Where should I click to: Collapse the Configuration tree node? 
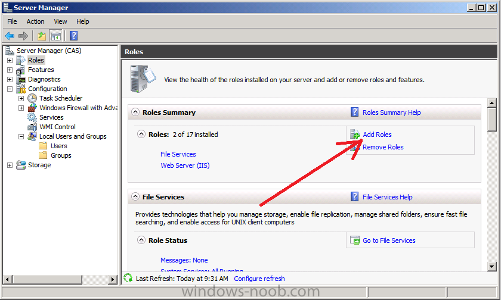pyautogui.click(x=10, y=89)
